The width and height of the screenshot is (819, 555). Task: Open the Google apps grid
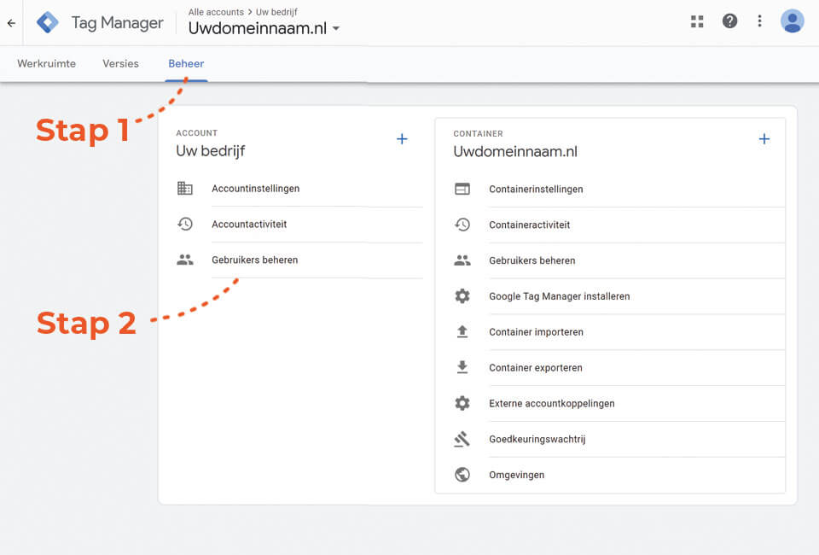(x=697, y=21)
